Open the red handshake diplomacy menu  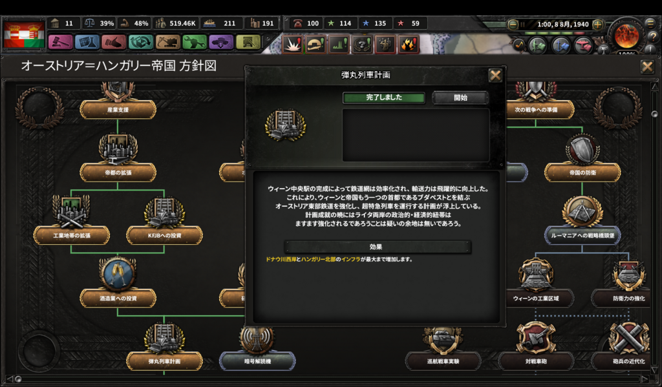tap(114, 42)
